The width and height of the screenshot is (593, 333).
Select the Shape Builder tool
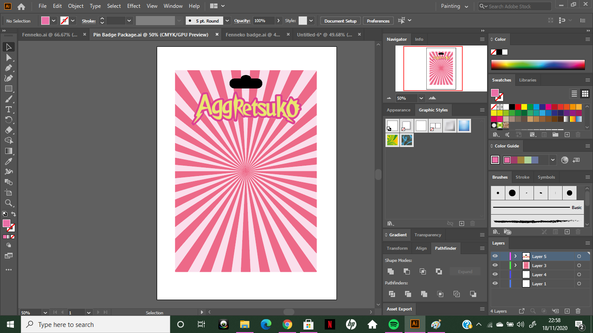click(9, 140)
